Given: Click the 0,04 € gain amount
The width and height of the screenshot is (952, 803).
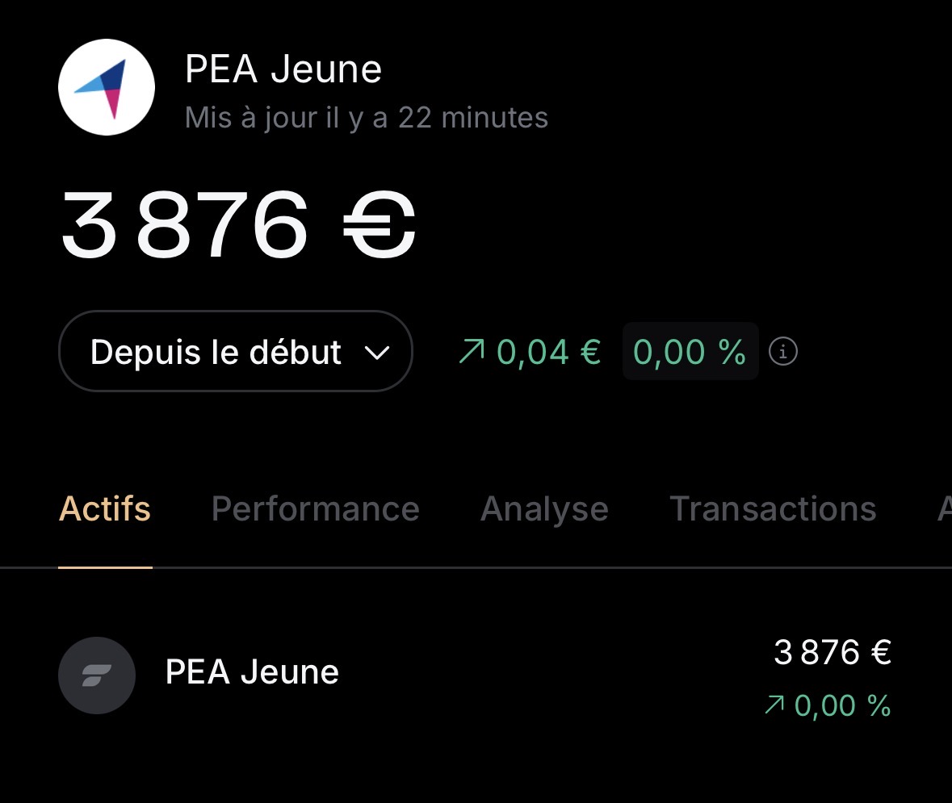Looking at the screenshot, I should pos(548,352).
